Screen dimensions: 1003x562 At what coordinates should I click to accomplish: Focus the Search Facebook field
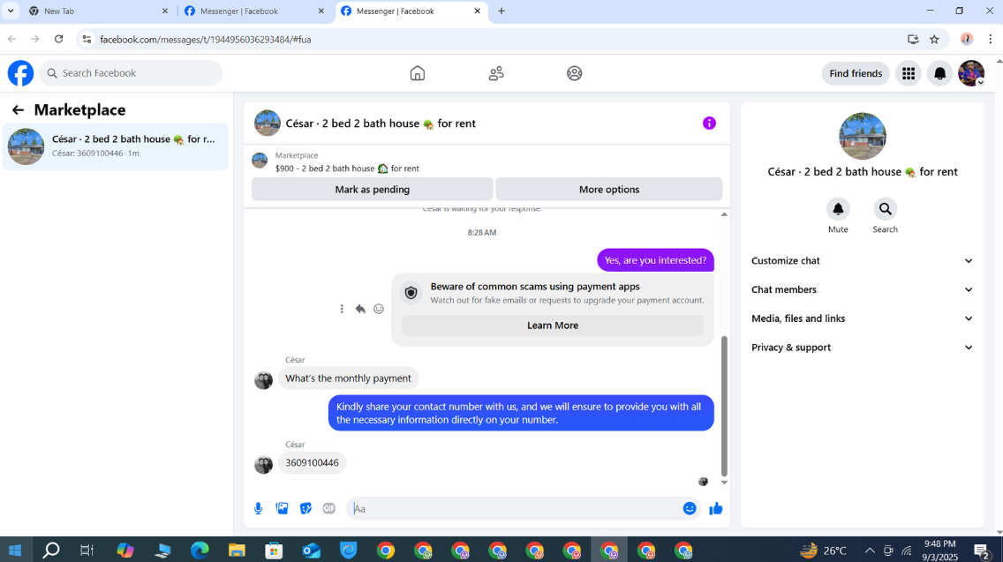tap(132, 73)
